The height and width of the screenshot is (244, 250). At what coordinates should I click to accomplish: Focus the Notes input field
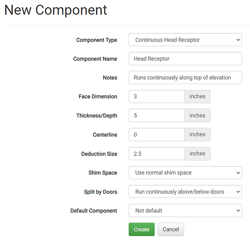pyautogui.click(x=185, y=78)
